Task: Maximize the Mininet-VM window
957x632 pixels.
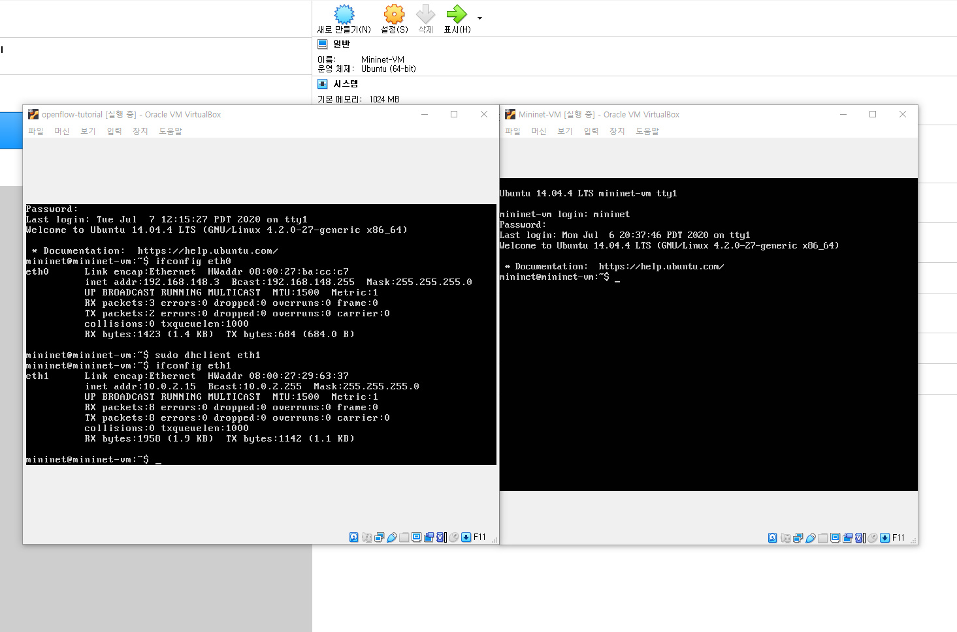Action: [873, 114]
